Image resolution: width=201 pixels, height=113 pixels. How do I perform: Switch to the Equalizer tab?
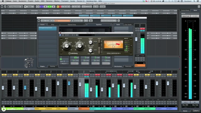pos(99,24)
